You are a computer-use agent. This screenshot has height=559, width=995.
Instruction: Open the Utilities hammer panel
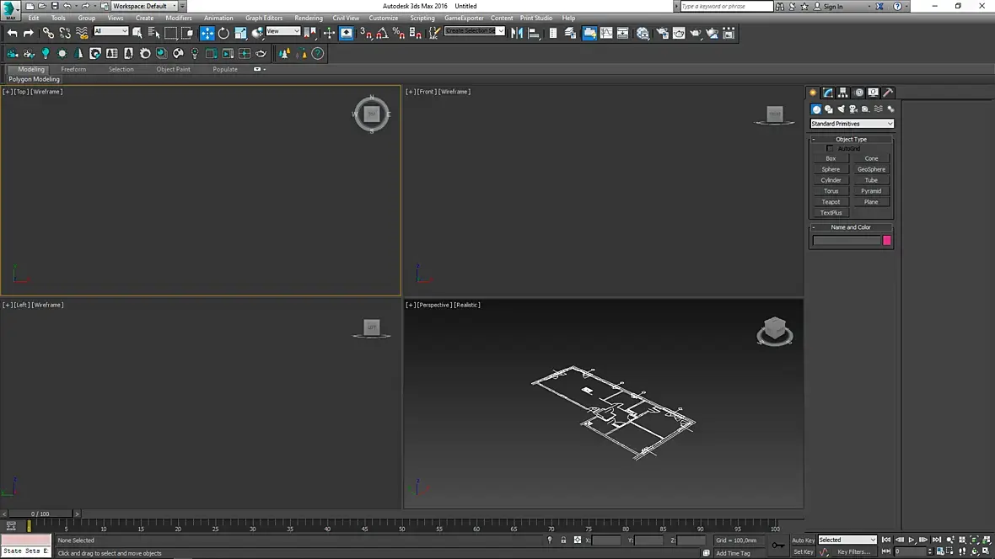coord(888,93)
